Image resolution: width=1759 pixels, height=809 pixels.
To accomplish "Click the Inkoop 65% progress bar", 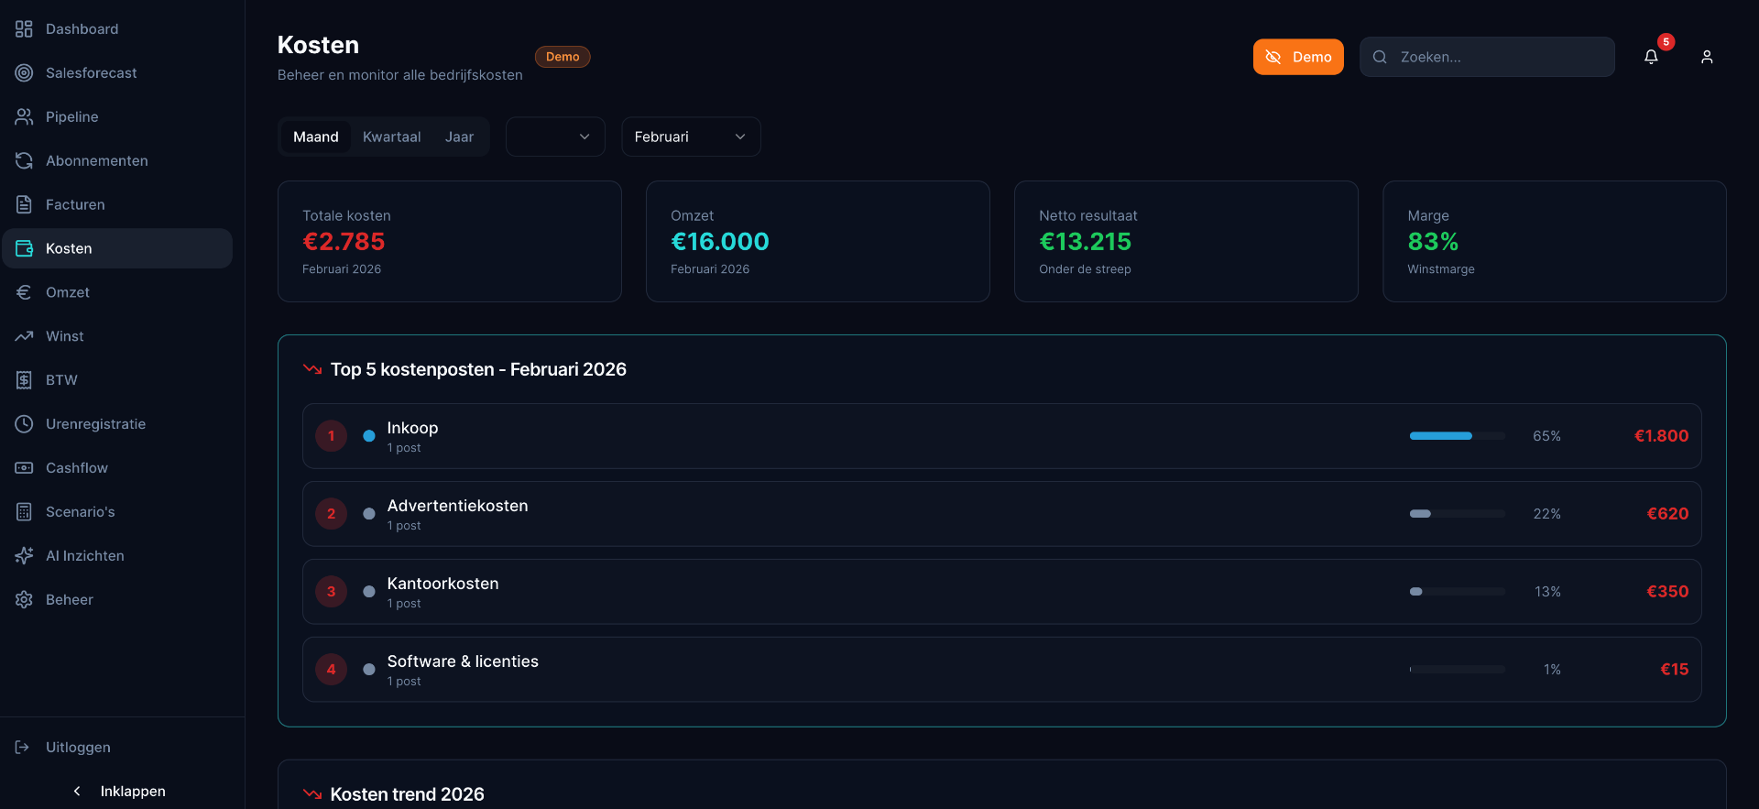I will 1457,436.
